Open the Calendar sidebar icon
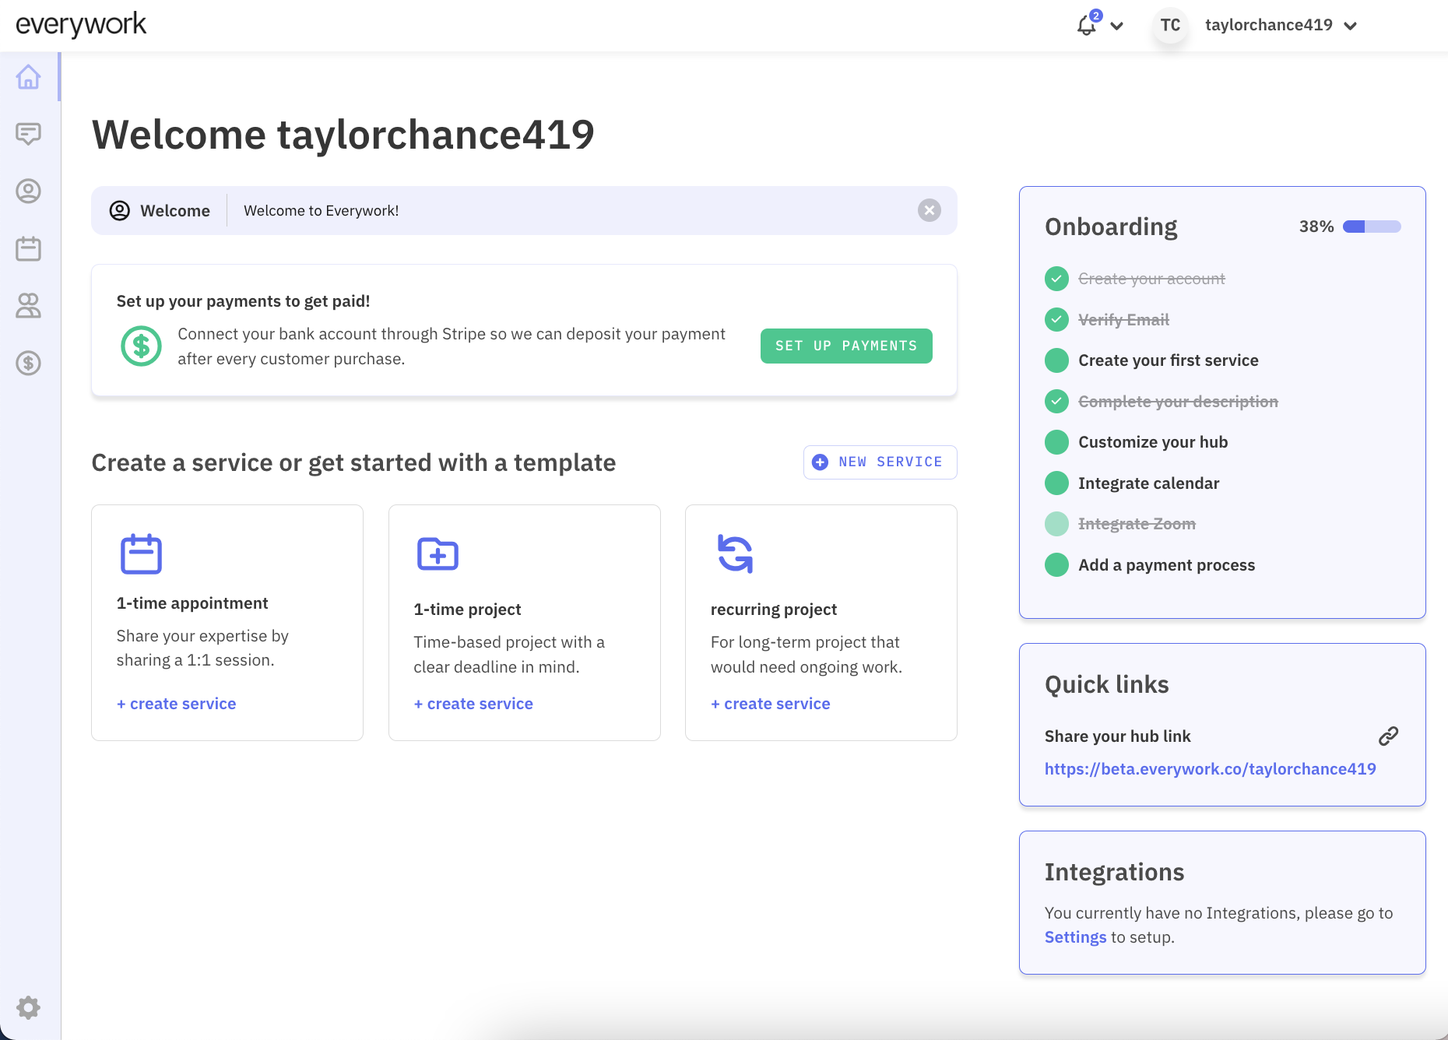1448x1040 pixels. (29, 248)
